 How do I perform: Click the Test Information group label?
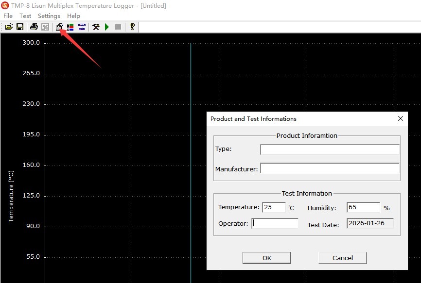[x=307, y=194]
